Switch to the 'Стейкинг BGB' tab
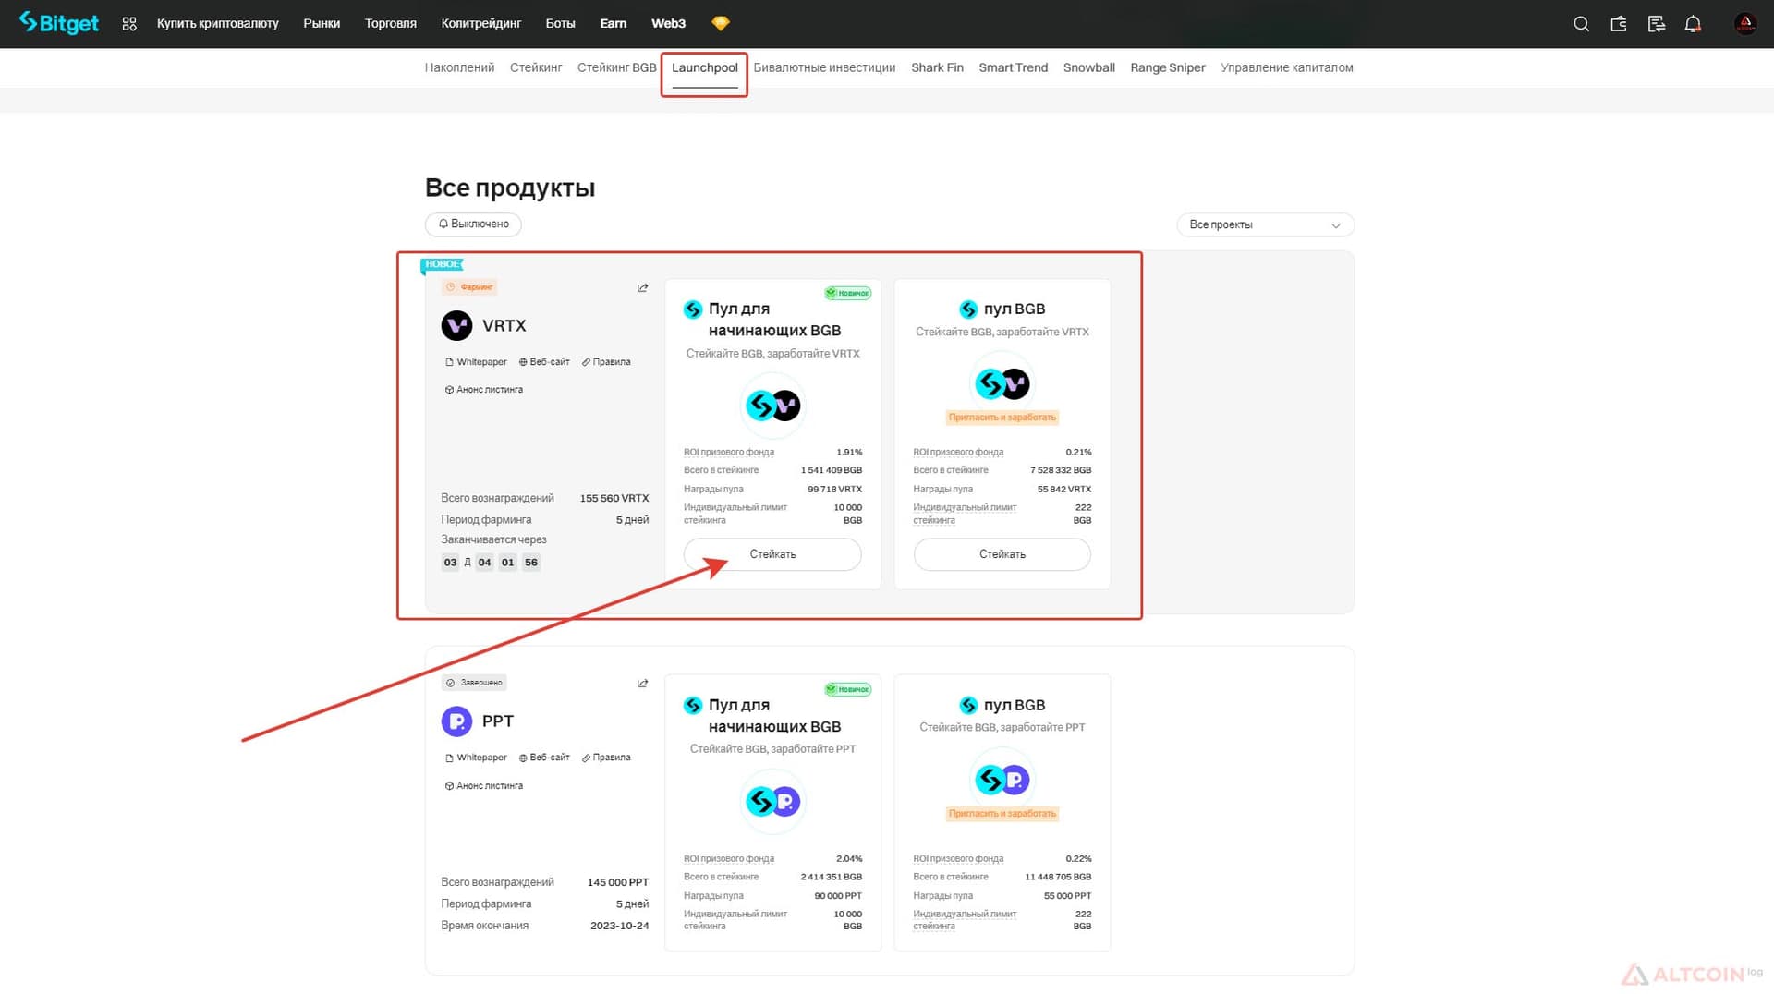This screenshot has height=994, width=1774. [x=616, y=67]
